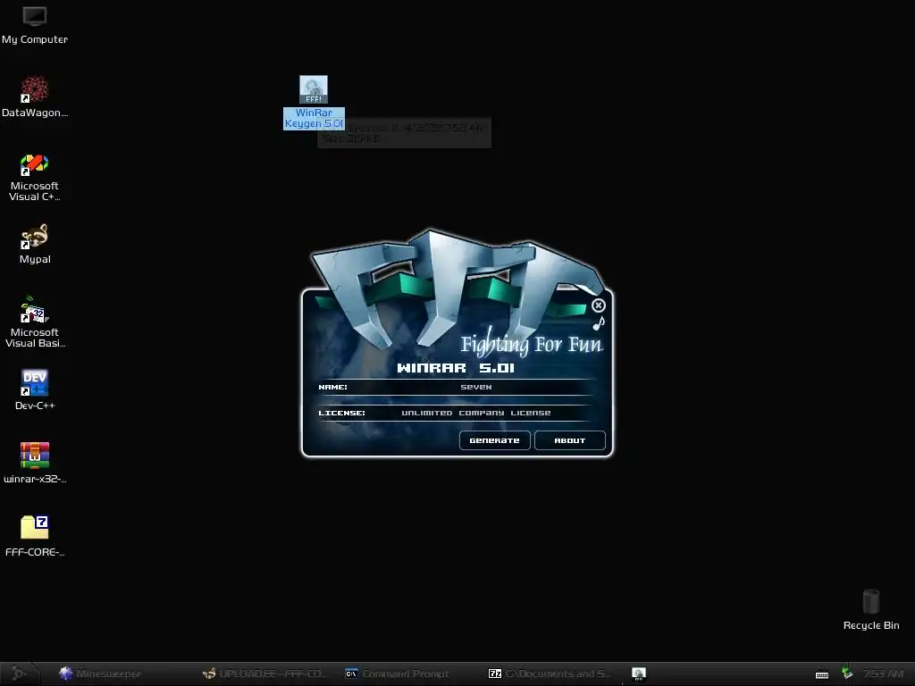Close the FFF window with the X icon
Viewport: 915px width, 686px height.
tap(598, 305)
